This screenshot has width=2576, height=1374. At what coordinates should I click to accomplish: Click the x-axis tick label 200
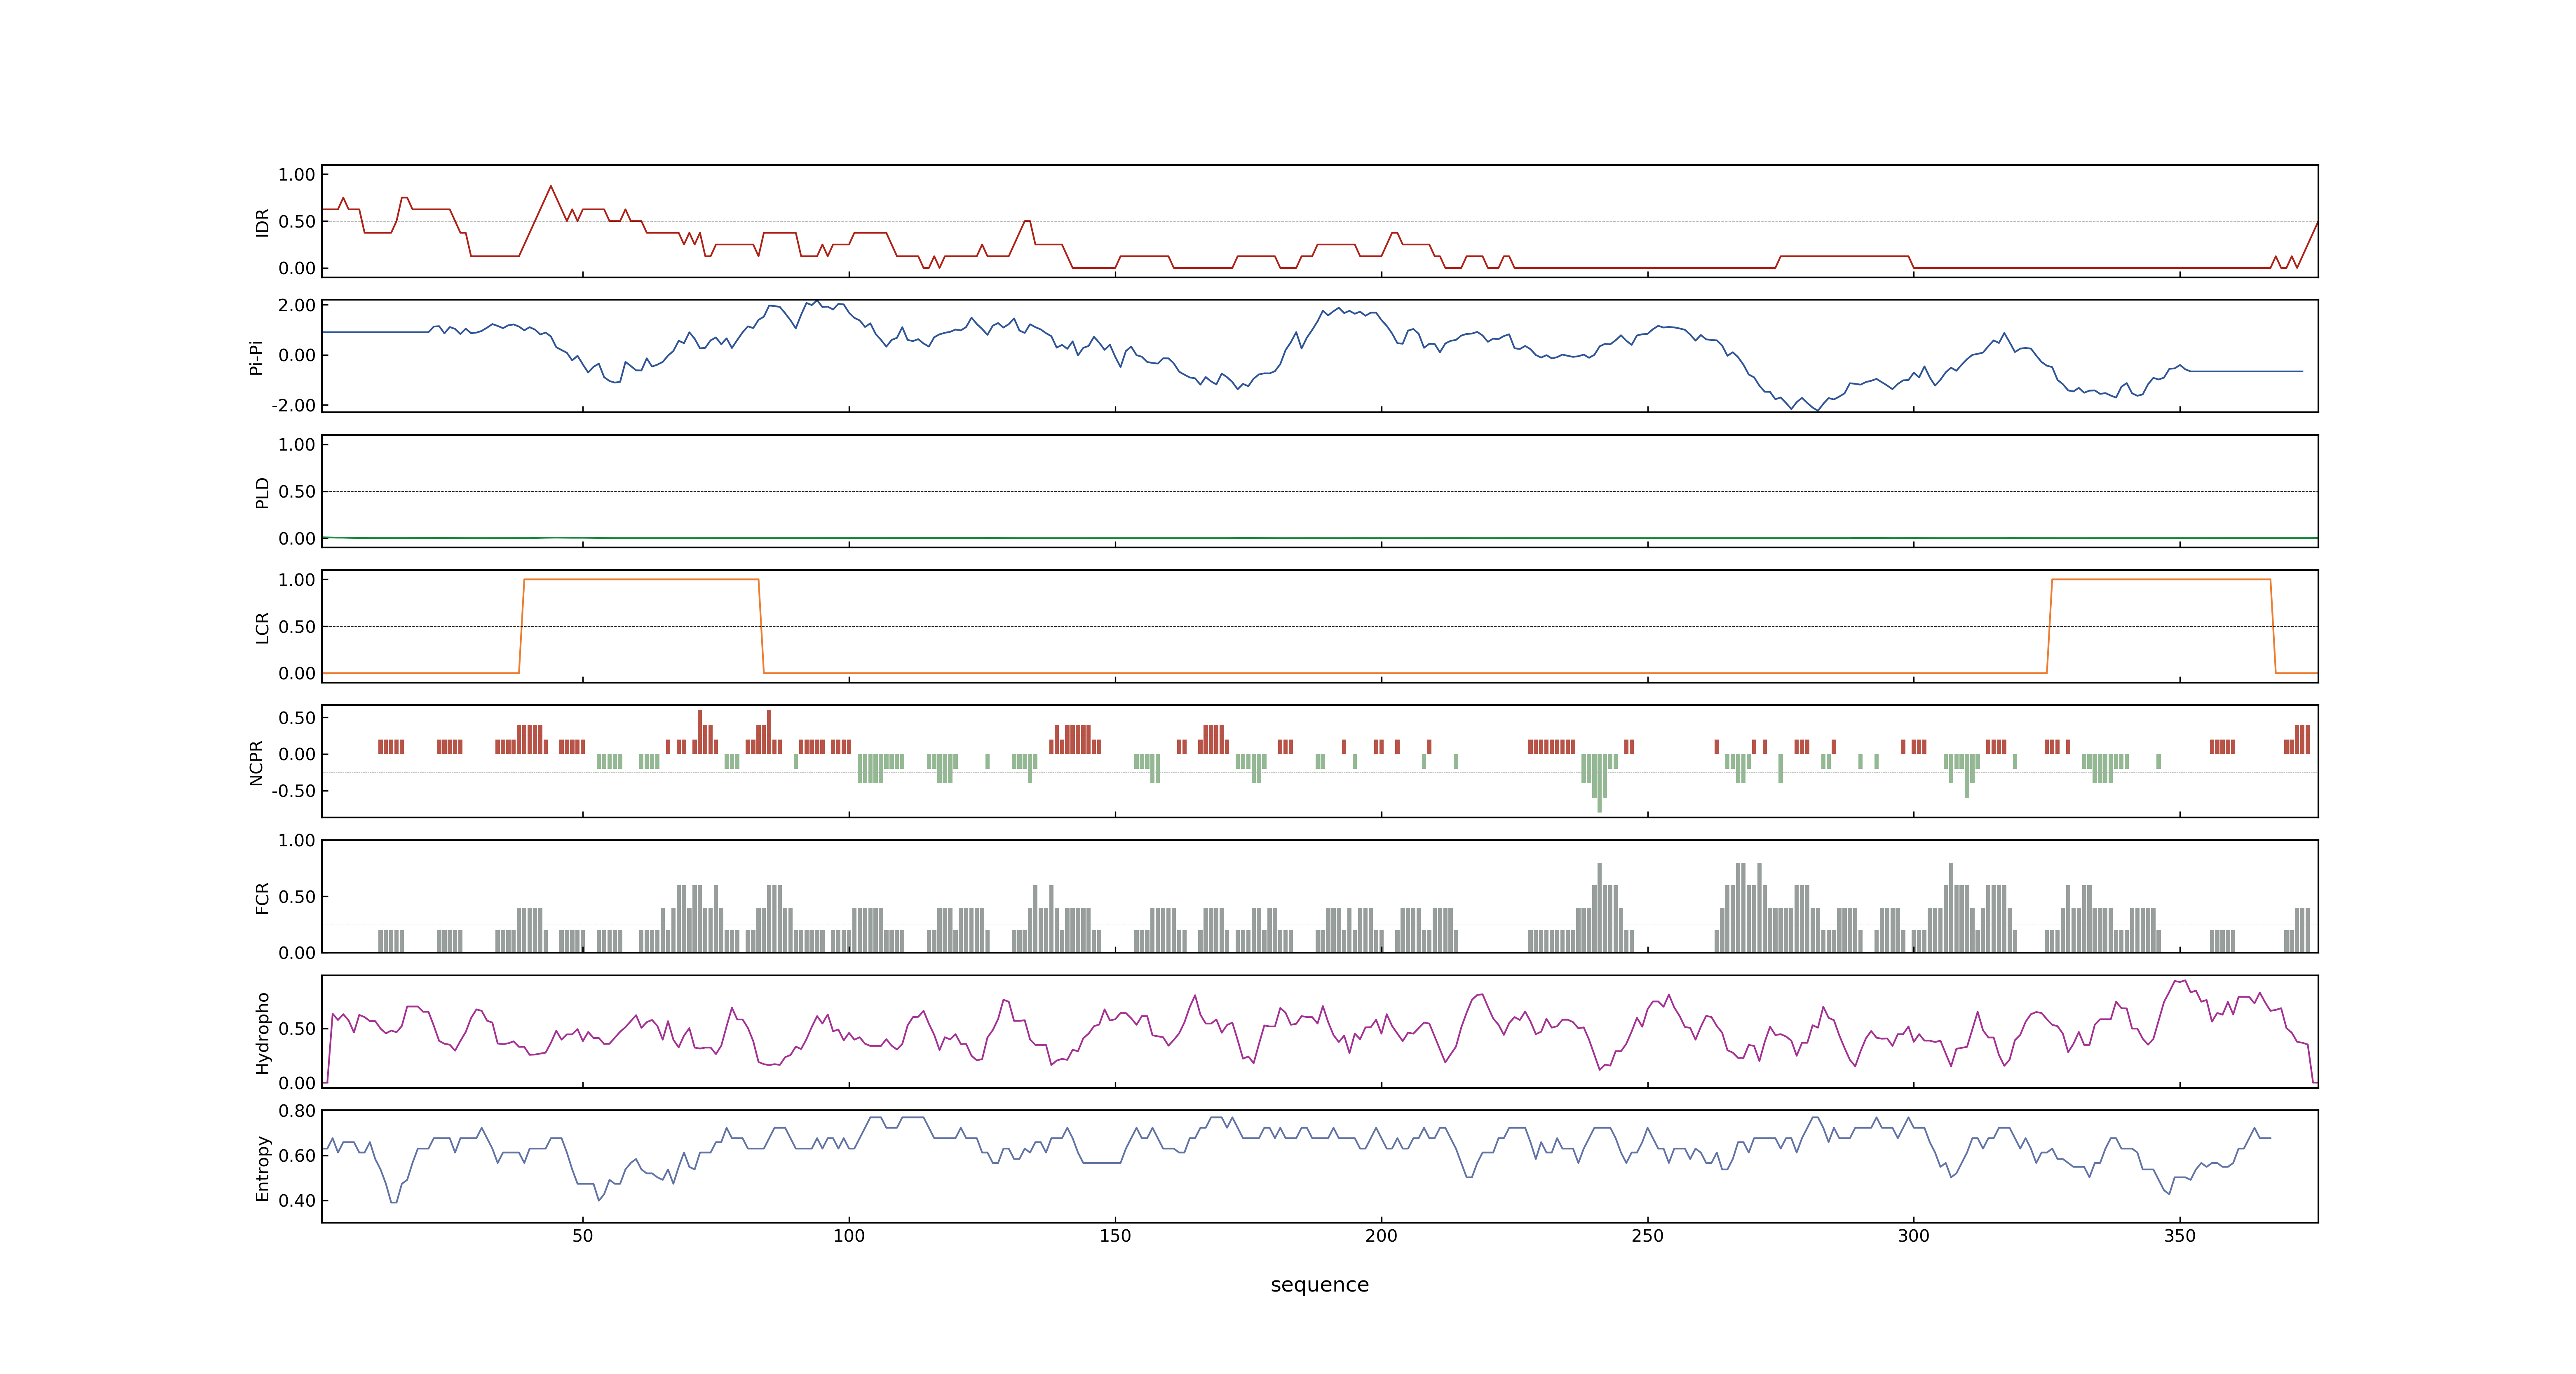1381,1236
